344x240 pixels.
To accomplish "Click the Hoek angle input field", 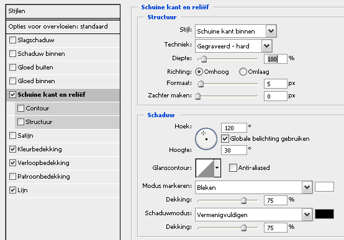I will click(x=234, y=128).
